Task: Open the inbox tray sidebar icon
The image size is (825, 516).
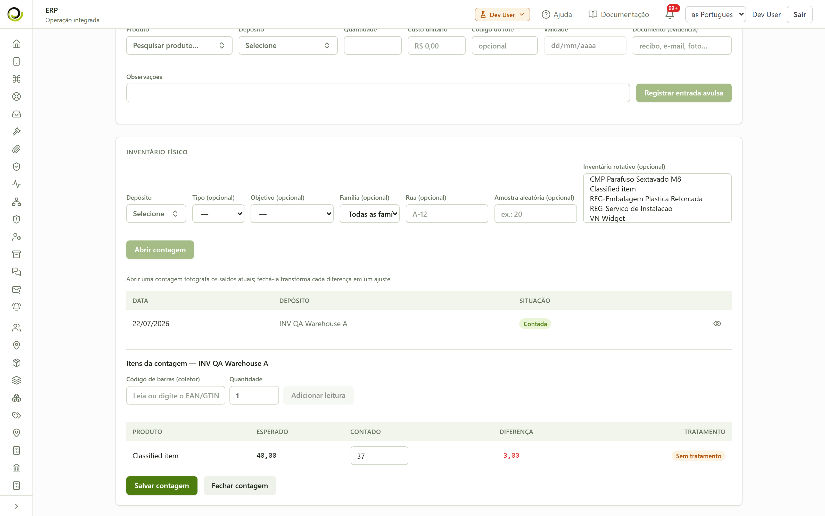Action: click(16, 114)
